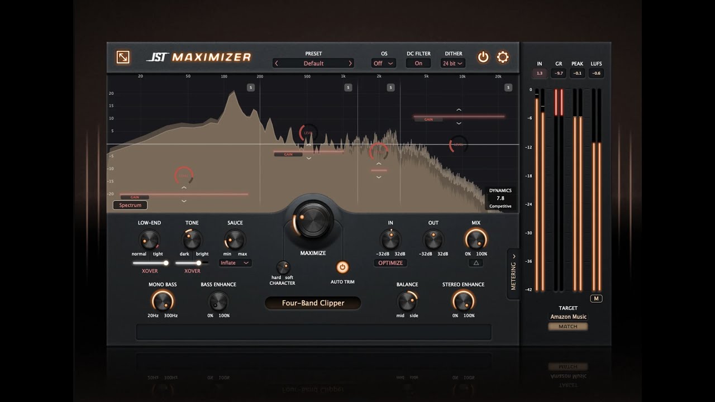715x402 pixels.
Task: Open the Inflate sauce mode dropdown
Action: coord(235,262)
